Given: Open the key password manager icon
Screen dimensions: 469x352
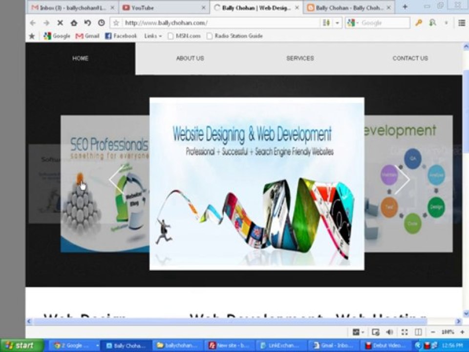Looking at the screenshot, I should pos(419,23).
